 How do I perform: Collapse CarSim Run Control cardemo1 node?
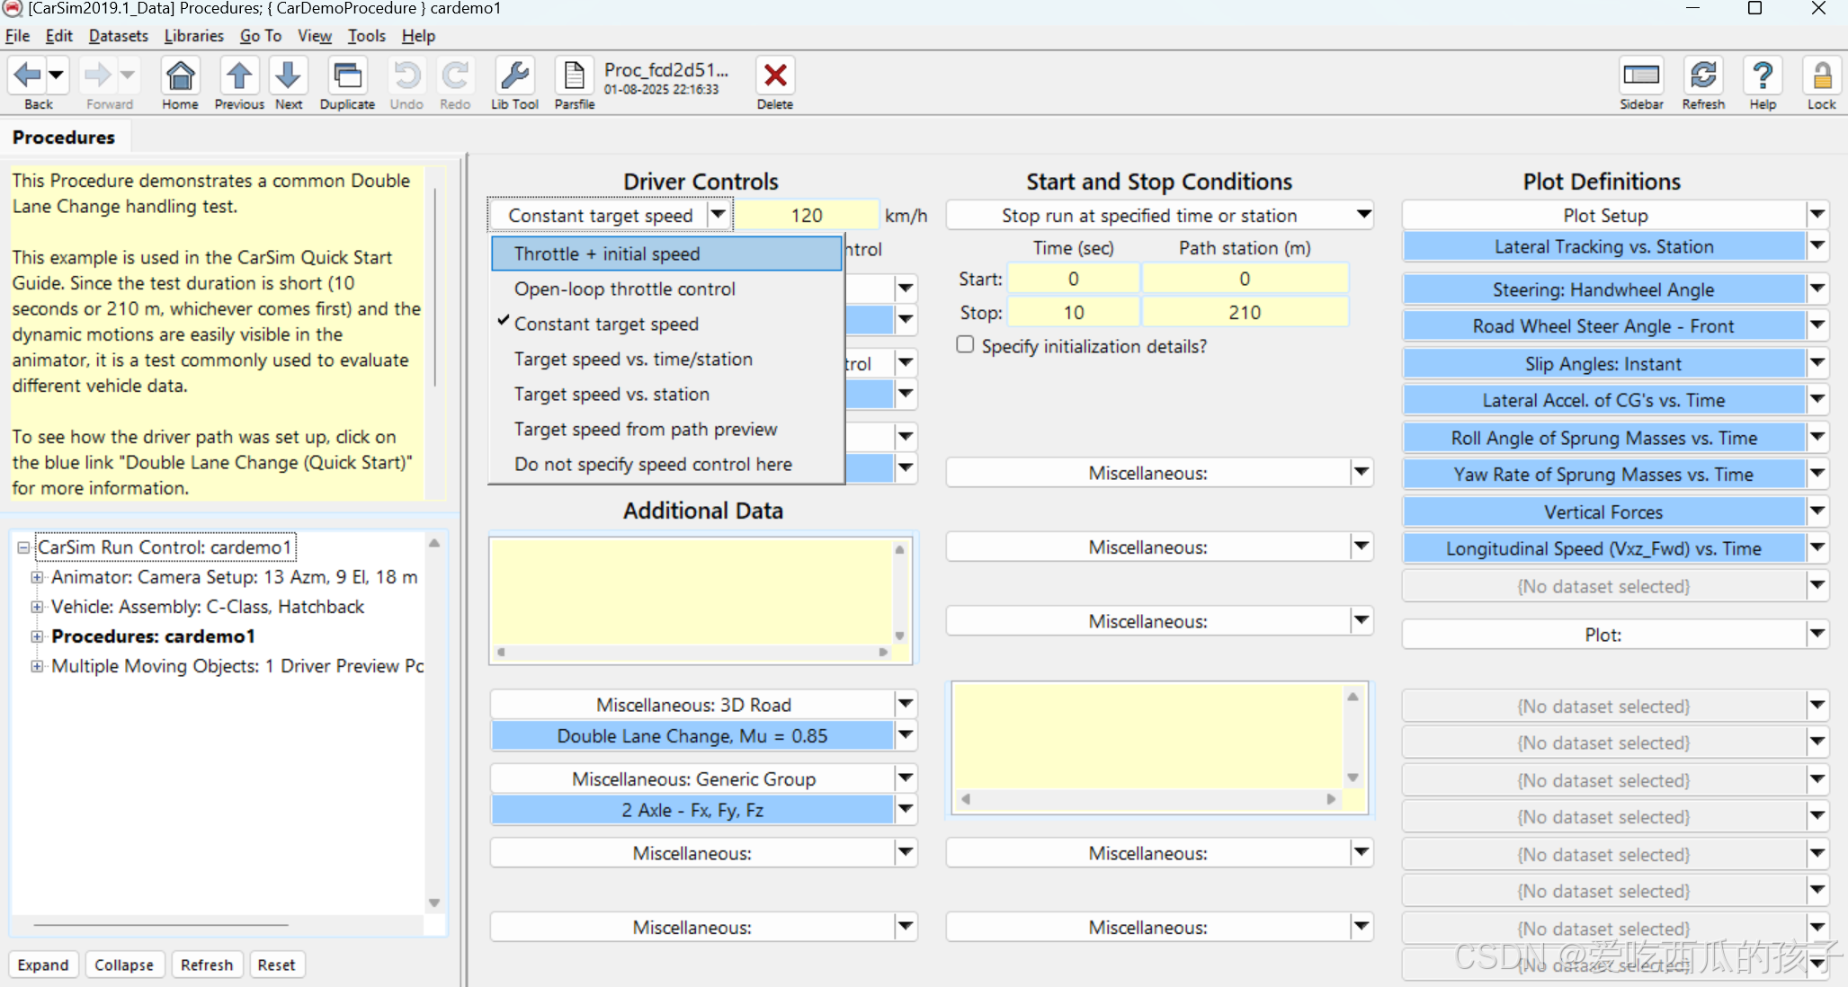click(x=23, y=547)
